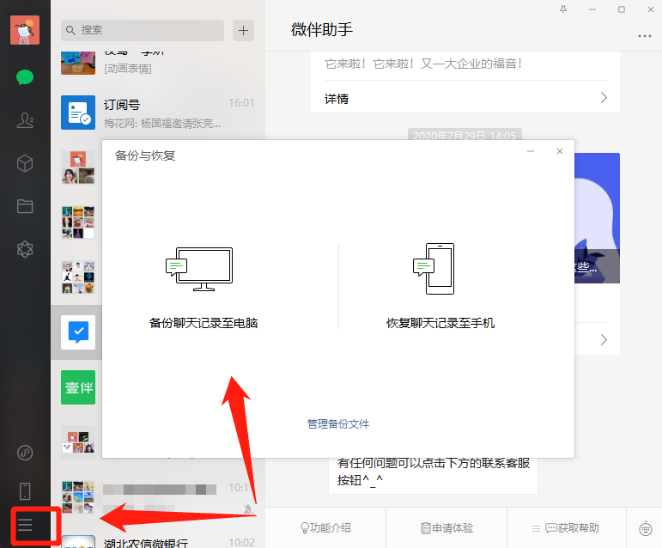662x548 pixels.
Task: Click backup chat history to computer icon
Action: pyautogui.click(x=199, y=269)
